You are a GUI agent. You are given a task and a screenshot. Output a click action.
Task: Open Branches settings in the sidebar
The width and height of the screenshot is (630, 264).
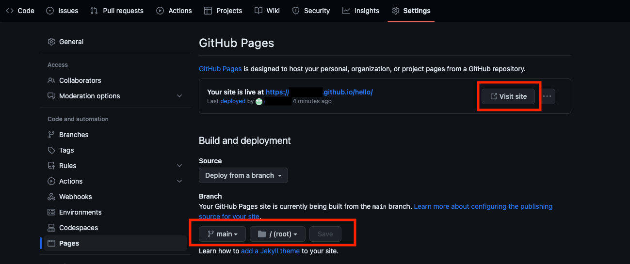tap(115, 135)
